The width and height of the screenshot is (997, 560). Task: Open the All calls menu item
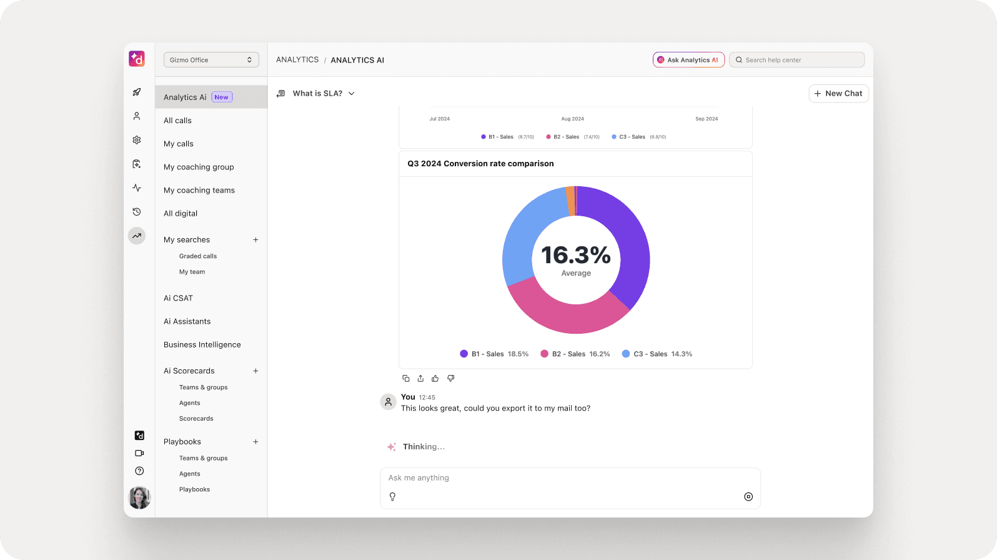(178, 121)
